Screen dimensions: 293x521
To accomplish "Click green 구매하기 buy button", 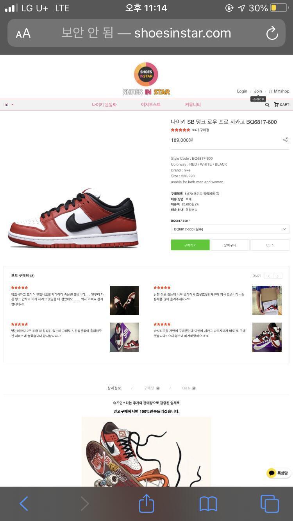I will pyautogui.click(x=190, y=245).
